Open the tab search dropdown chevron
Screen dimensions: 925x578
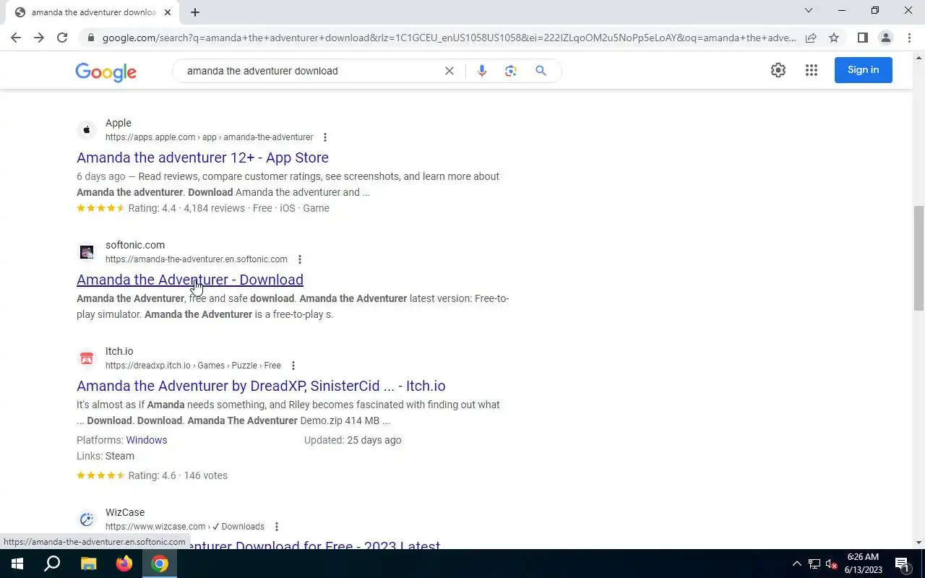click(x=809, y=10)
